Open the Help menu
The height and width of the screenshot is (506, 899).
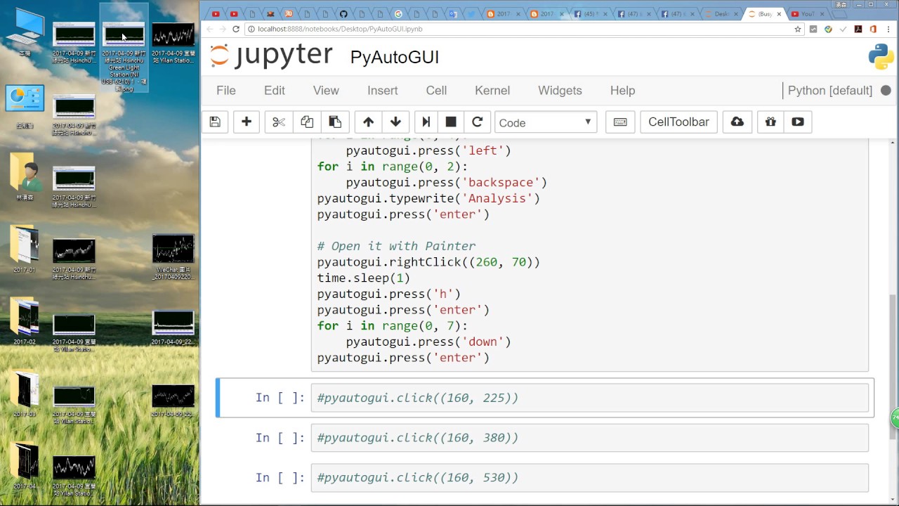point(622,91)
